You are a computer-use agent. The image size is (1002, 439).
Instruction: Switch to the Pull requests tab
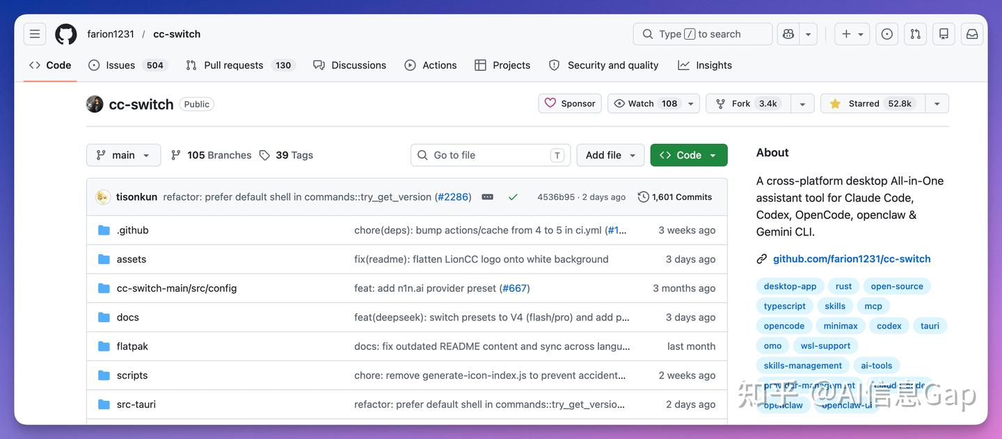[239, 65]
